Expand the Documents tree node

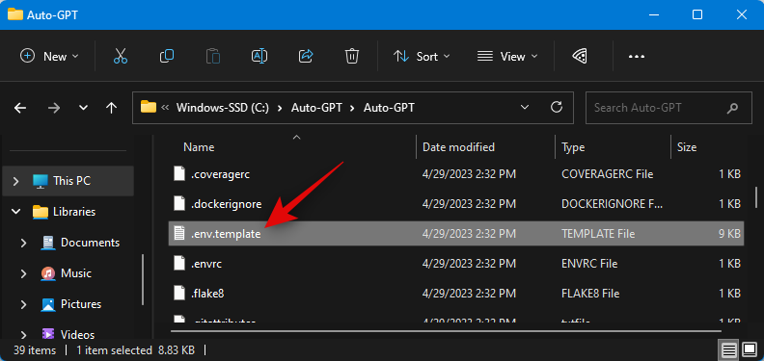pyautogui.click(x=23, y=243)
